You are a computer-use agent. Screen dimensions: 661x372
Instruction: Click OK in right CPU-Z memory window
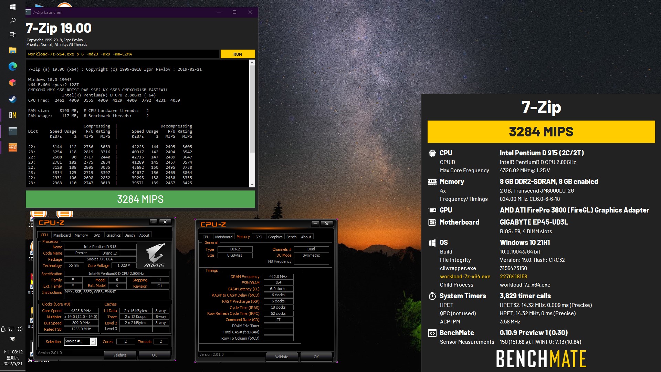click(x=316, y=357)
